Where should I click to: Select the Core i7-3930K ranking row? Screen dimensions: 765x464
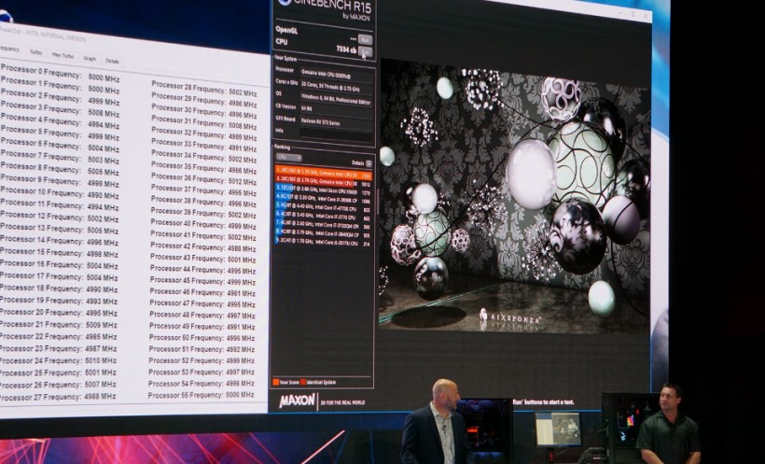click(324, 200)
